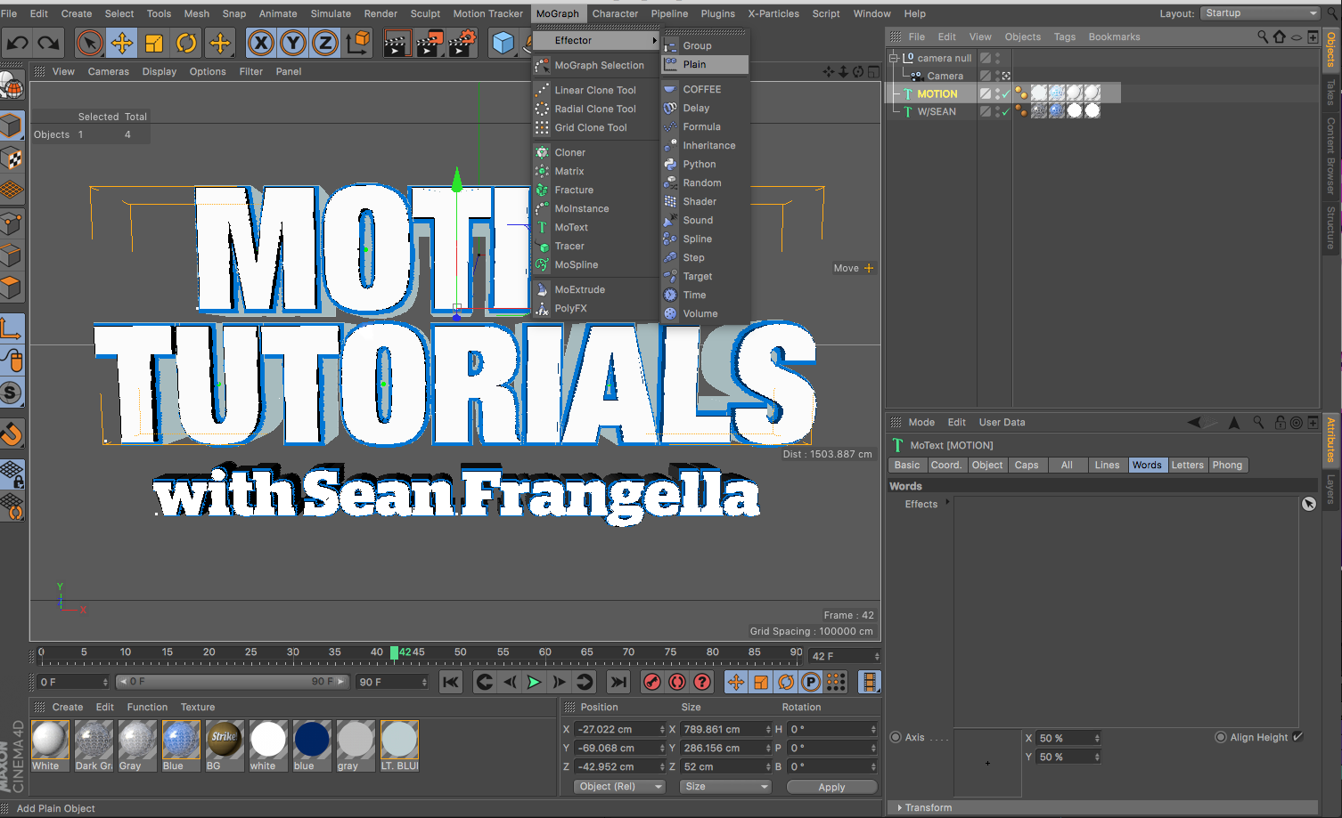Toggle the X axis lock
1342x818 pixels.
click(261, 42)
